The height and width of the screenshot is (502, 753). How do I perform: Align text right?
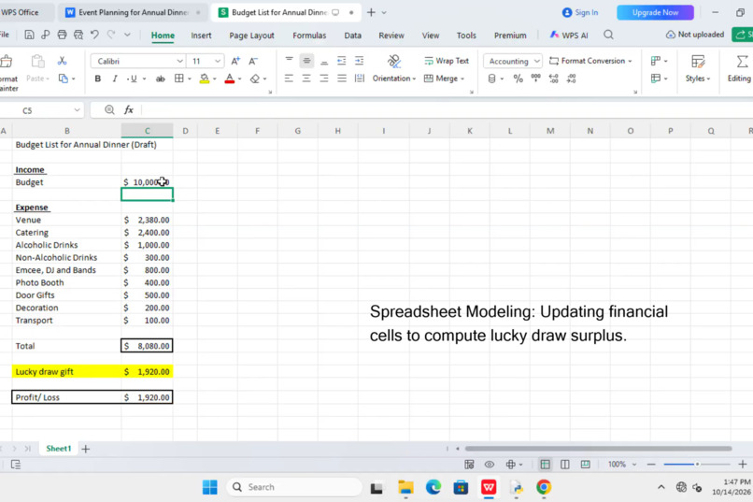pos(324,79)
